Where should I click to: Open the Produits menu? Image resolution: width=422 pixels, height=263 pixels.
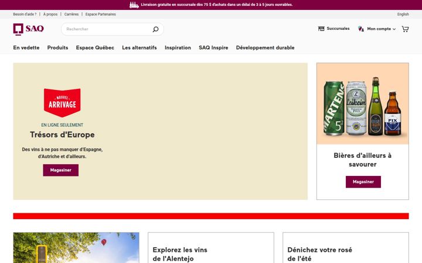click(57, 47)
